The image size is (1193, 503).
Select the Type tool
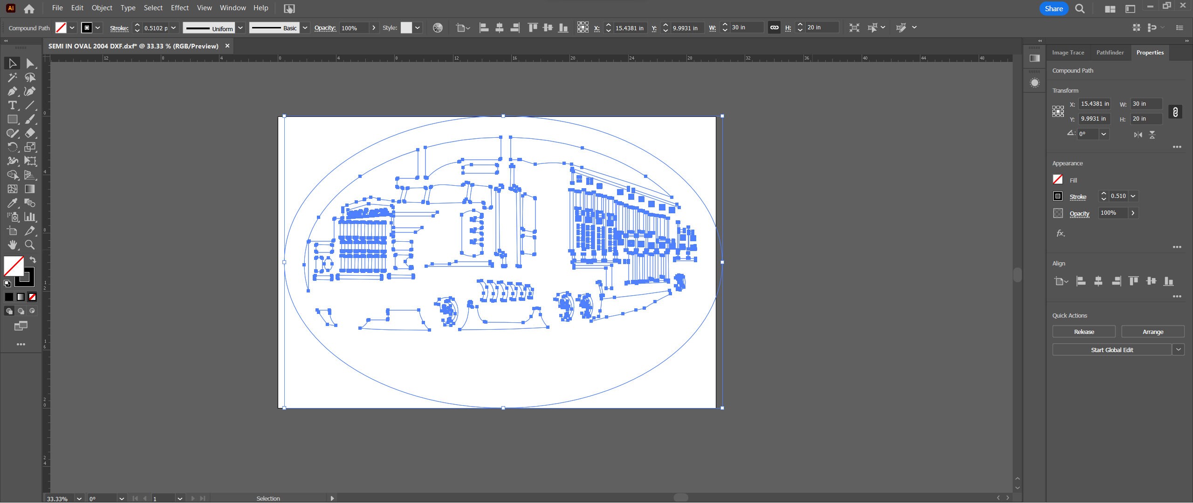[12, 105]
